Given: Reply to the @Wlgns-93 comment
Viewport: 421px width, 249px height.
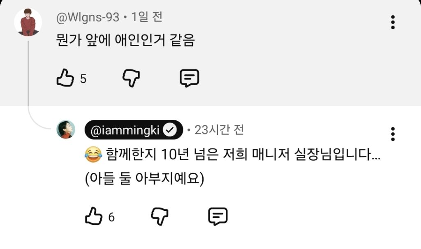Looking at the screenshot, I should tap(189, 78).
